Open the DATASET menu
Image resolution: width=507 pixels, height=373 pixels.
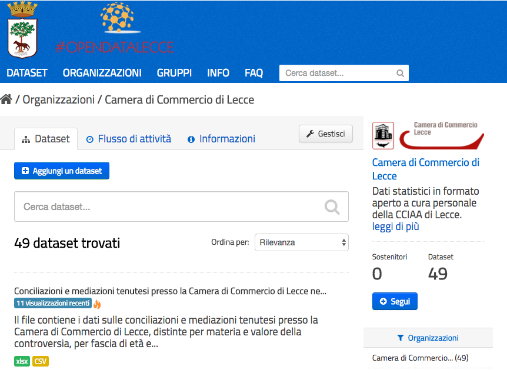27,73
